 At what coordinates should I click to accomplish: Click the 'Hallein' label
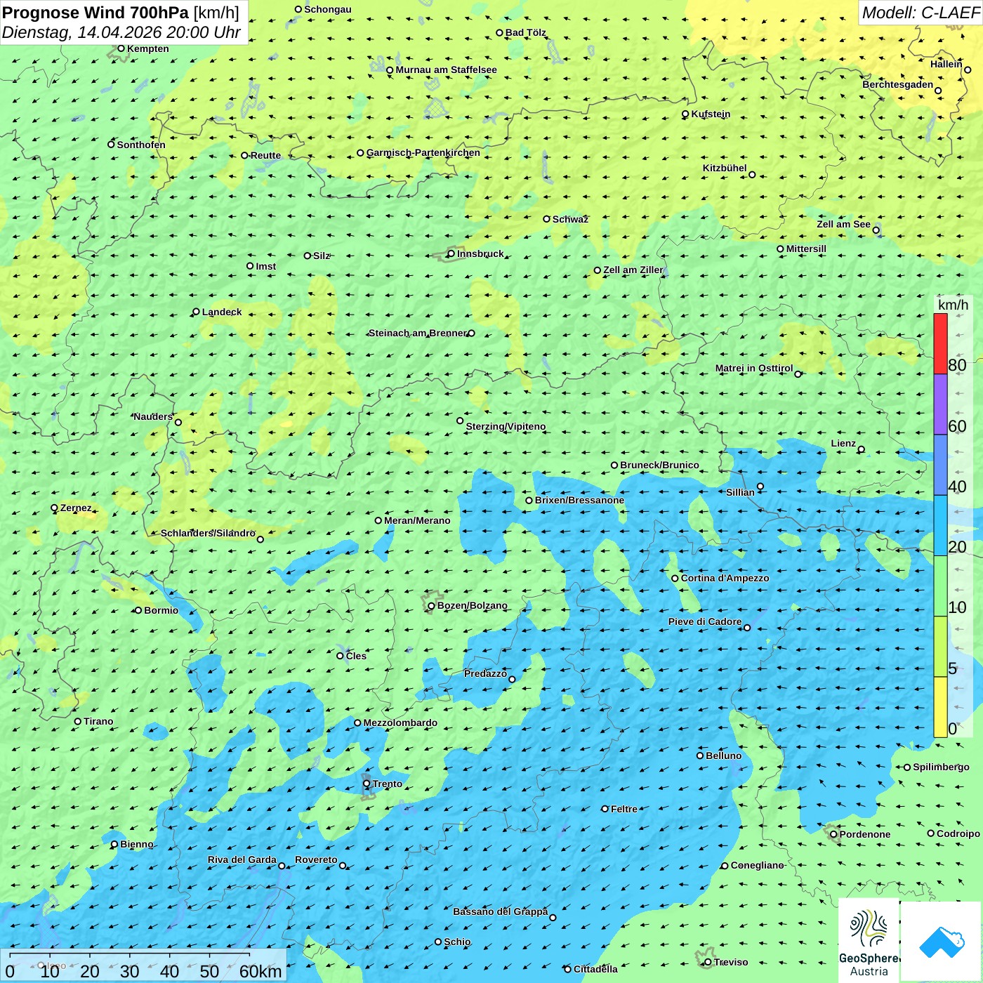pyautogui.click(x=946, y=64)
